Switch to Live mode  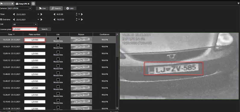pyautogui.click(x=42, y=8)
